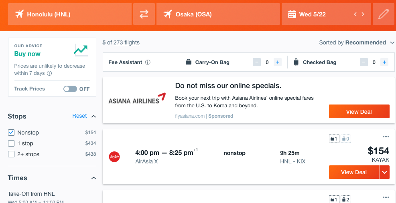This screenshot has width=396, height=203.
Task: Click the 273 flights link
Action: (126, 42)
